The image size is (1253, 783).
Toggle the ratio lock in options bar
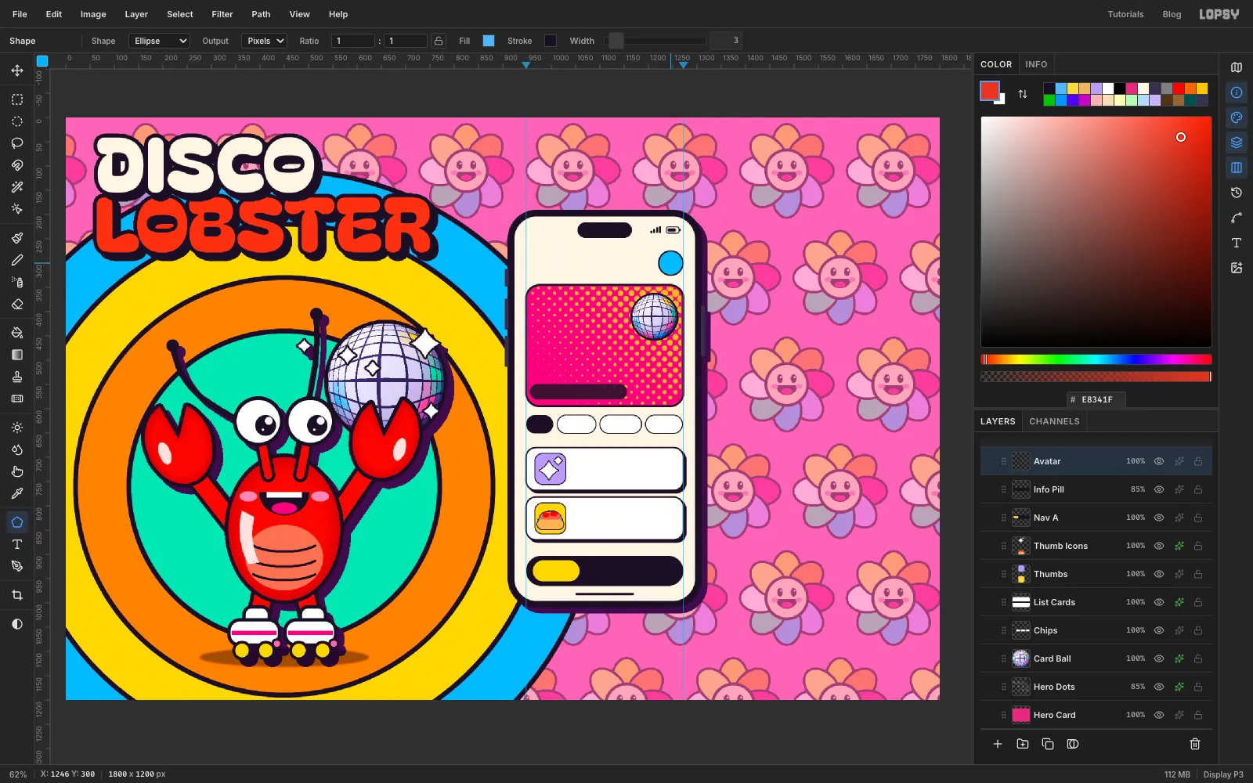tap(439, 41)
